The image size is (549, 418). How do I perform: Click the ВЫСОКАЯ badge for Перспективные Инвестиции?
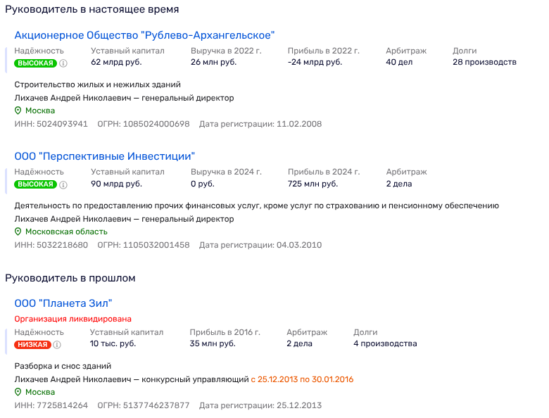pyautogui.click(x=35, y=184)
